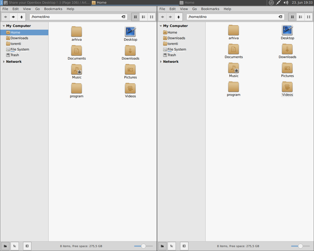Click the clock showing 23. Jun 19:33

pyautogui.click(x=302, y=3)
